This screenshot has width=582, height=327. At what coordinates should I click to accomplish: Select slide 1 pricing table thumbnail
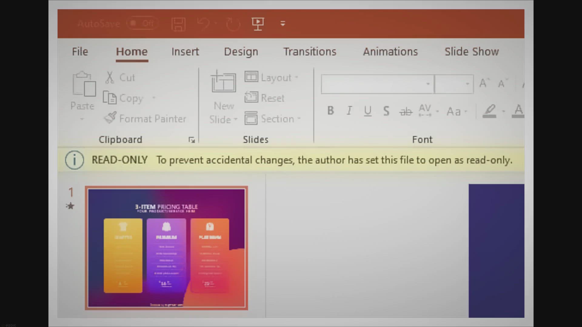(166, 248)
